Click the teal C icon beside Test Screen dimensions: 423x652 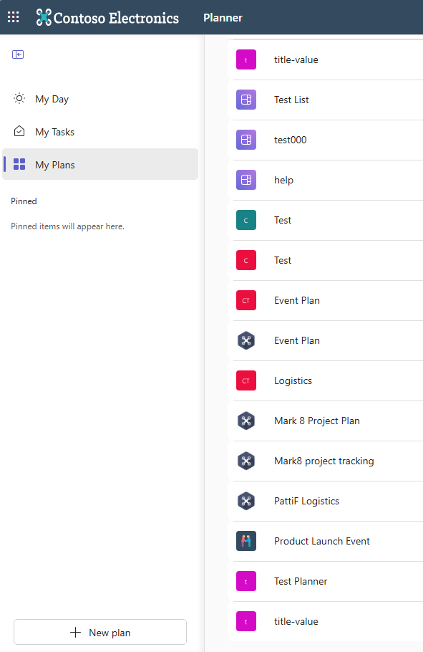click(x=246, y=220)
